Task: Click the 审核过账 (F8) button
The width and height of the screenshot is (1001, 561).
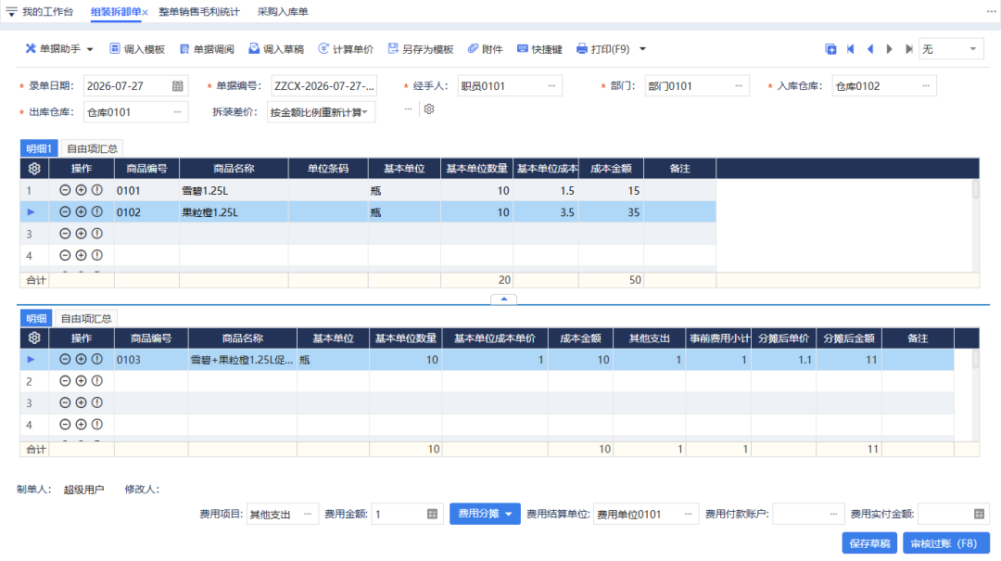Action: (946, 543)
